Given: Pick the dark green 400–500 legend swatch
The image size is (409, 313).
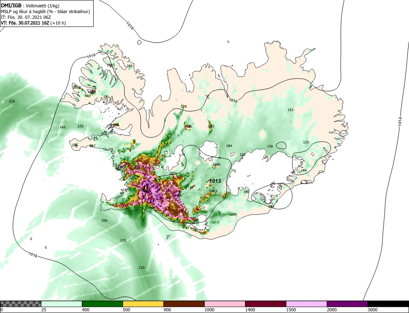Looking at the screenshot, I should click(103, 304).
